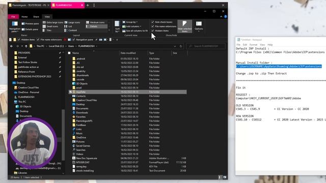Click Hide selected items button
The height and width of the screenshot is (183, 326).
pos(184,26)
